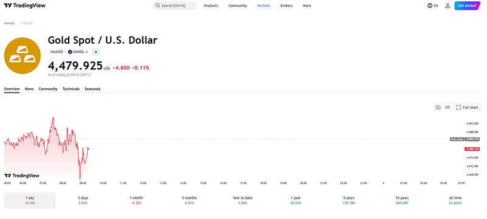Image resolution: width=487 pixels, height=219 pixels.
Task: Open the language globe EN selector
Action: (433, 5)
